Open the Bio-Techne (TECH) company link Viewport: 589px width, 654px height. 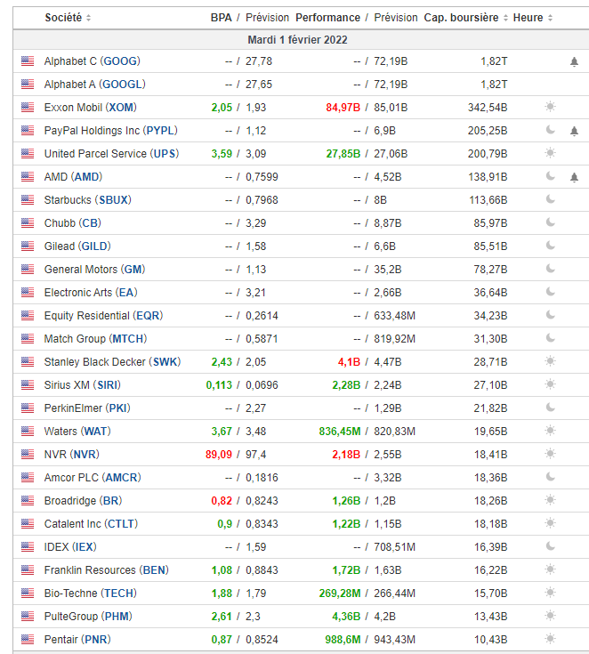pyautogui.click(x=91, y=593)
